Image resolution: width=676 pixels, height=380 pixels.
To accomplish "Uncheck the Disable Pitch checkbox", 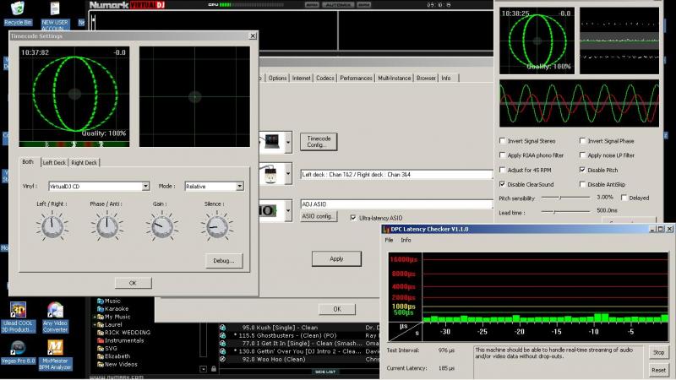I will click(x=582, y=170).
